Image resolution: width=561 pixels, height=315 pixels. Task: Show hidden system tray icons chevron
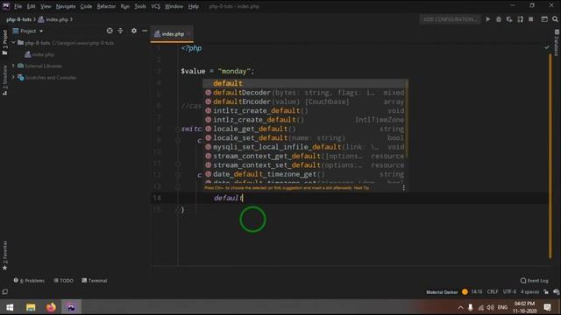[460, 307]
